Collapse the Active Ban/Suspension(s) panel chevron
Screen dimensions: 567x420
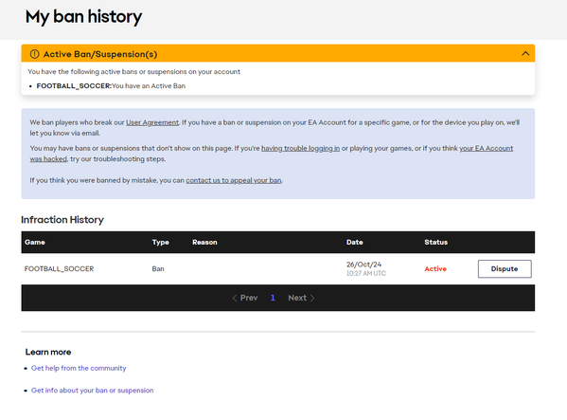[x=525, y=54]
